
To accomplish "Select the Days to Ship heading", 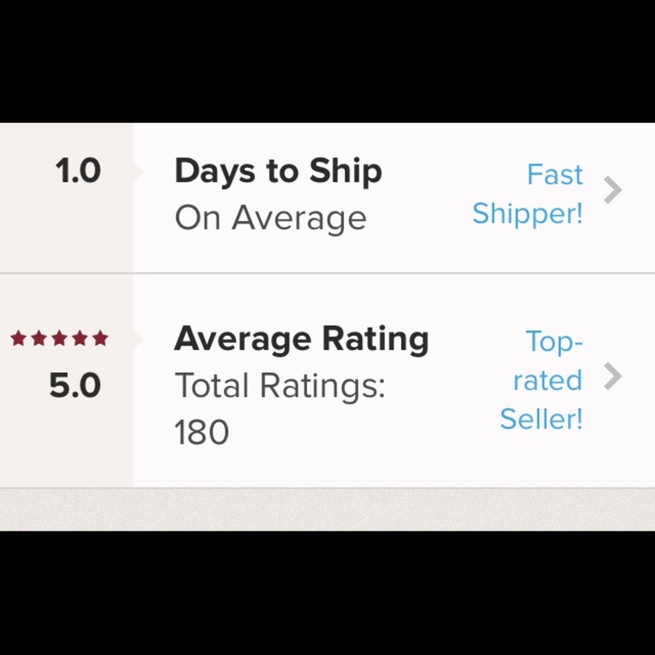I will [278, 171].
